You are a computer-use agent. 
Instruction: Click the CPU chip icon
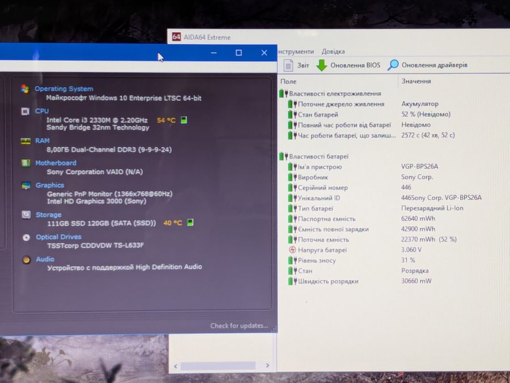[25, 111]
